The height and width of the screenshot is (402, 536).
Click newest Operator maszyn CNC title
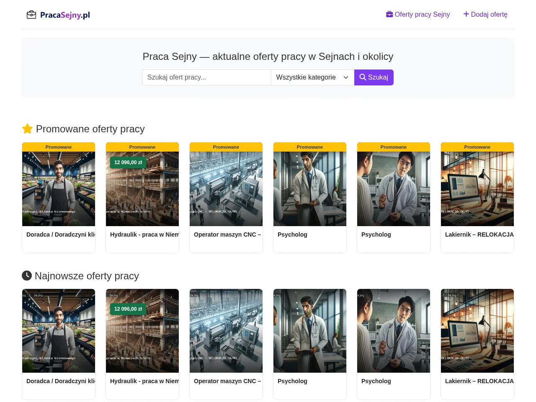click(x=227, y=381)
